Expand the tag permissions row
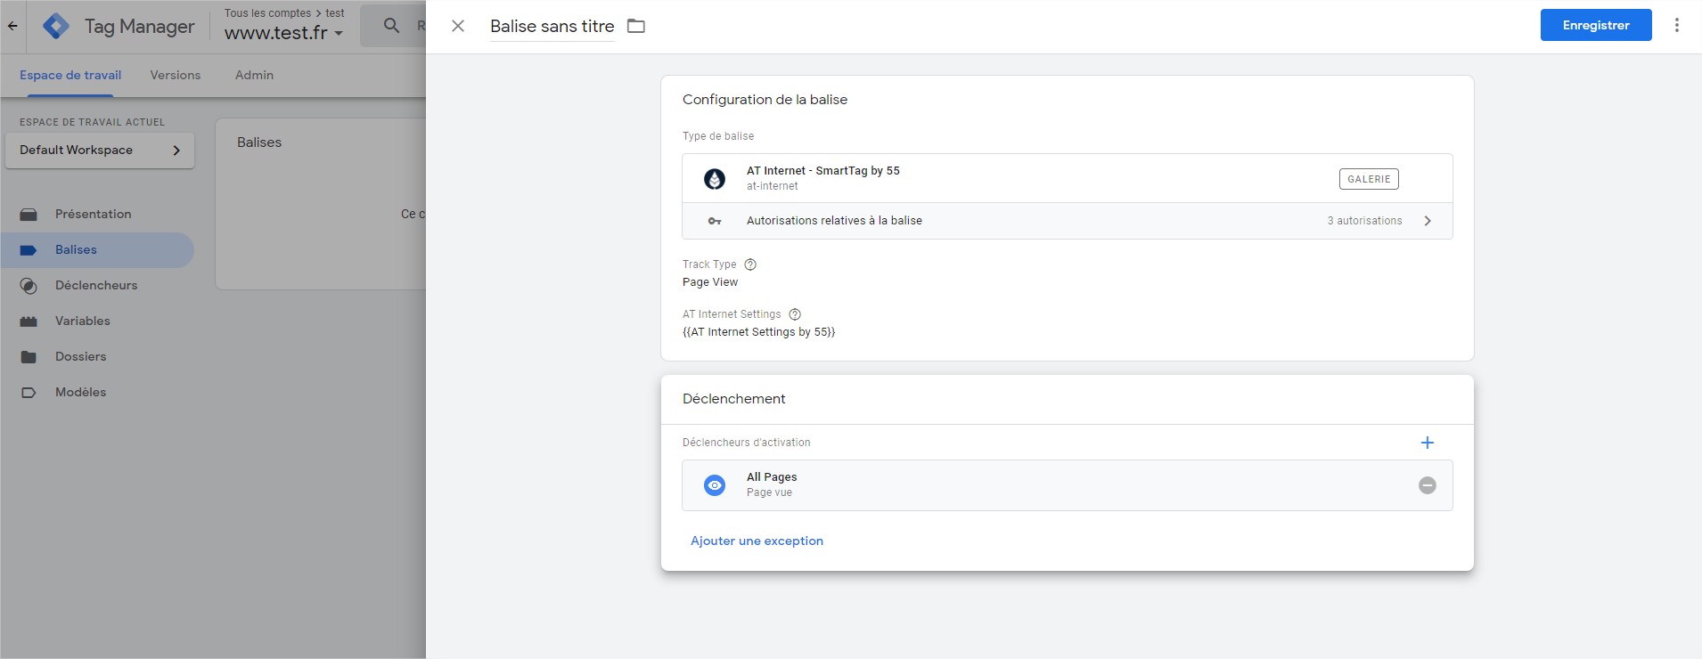 click(1427, 221)
